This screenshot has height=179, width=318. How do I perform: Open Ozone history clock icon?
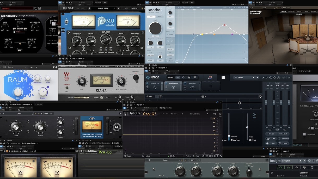(271, 77)
